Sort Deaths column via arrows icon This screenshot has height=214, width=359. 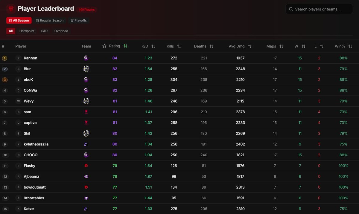211,46
